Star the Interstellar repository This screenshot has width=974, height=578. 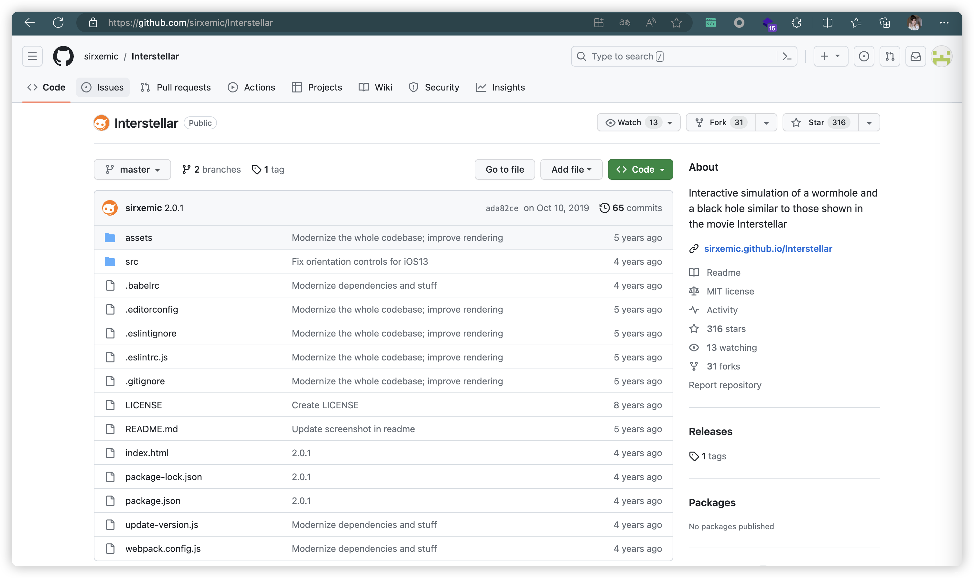coord(820,122)
